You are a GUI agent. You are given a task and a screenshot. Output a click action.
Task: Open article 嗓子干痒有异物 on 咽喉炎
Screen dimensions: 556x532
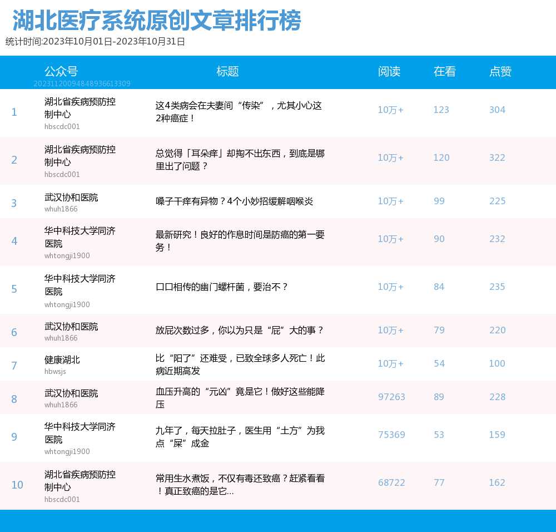[234, 201]
